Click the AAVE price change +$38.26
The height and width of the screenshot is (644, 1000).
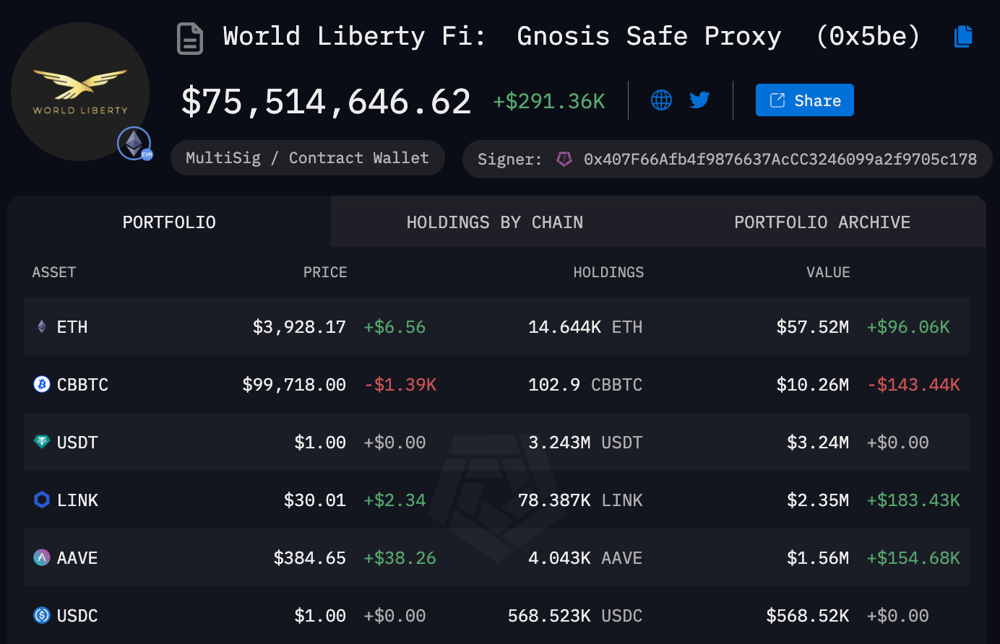click(400, 558)
